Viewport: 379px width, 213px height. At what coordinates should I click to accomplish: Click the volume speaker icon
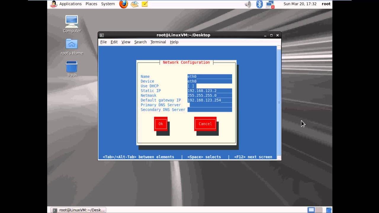point(248,4)
